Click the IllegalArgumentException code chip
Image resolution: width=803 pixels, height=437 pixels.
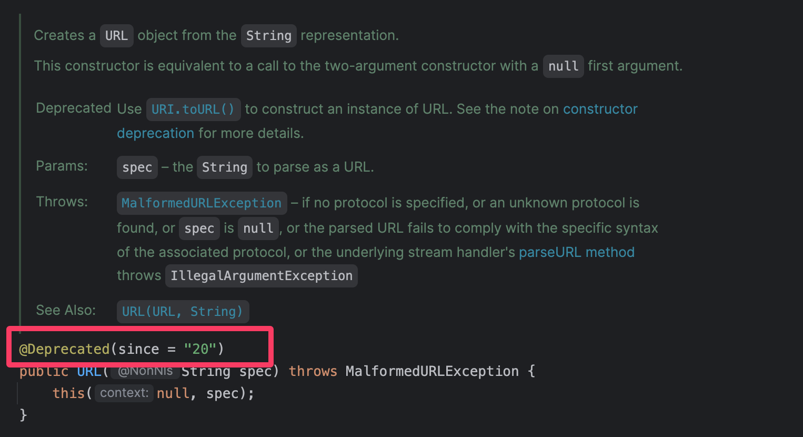pos(261,276)
